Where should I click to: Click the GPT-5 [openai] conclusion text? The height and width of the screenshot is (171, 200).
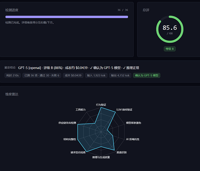tap(79, 68)
